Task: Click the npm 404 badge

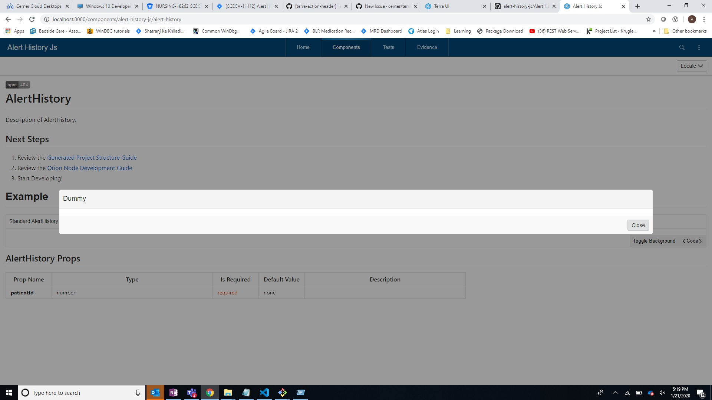Action: (x=17, y=85)
